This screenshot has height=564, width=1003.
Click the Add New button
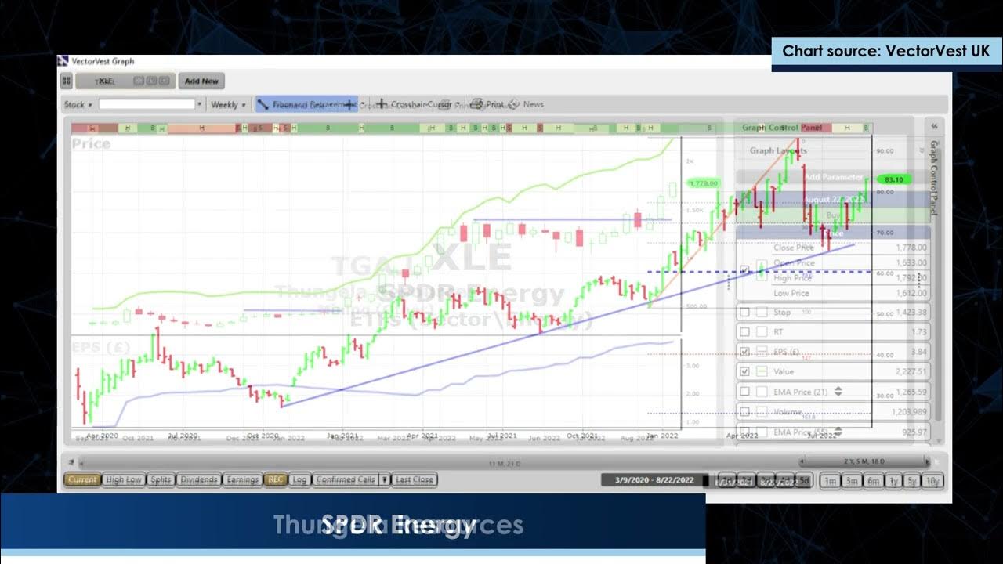[x=201, y=81]
